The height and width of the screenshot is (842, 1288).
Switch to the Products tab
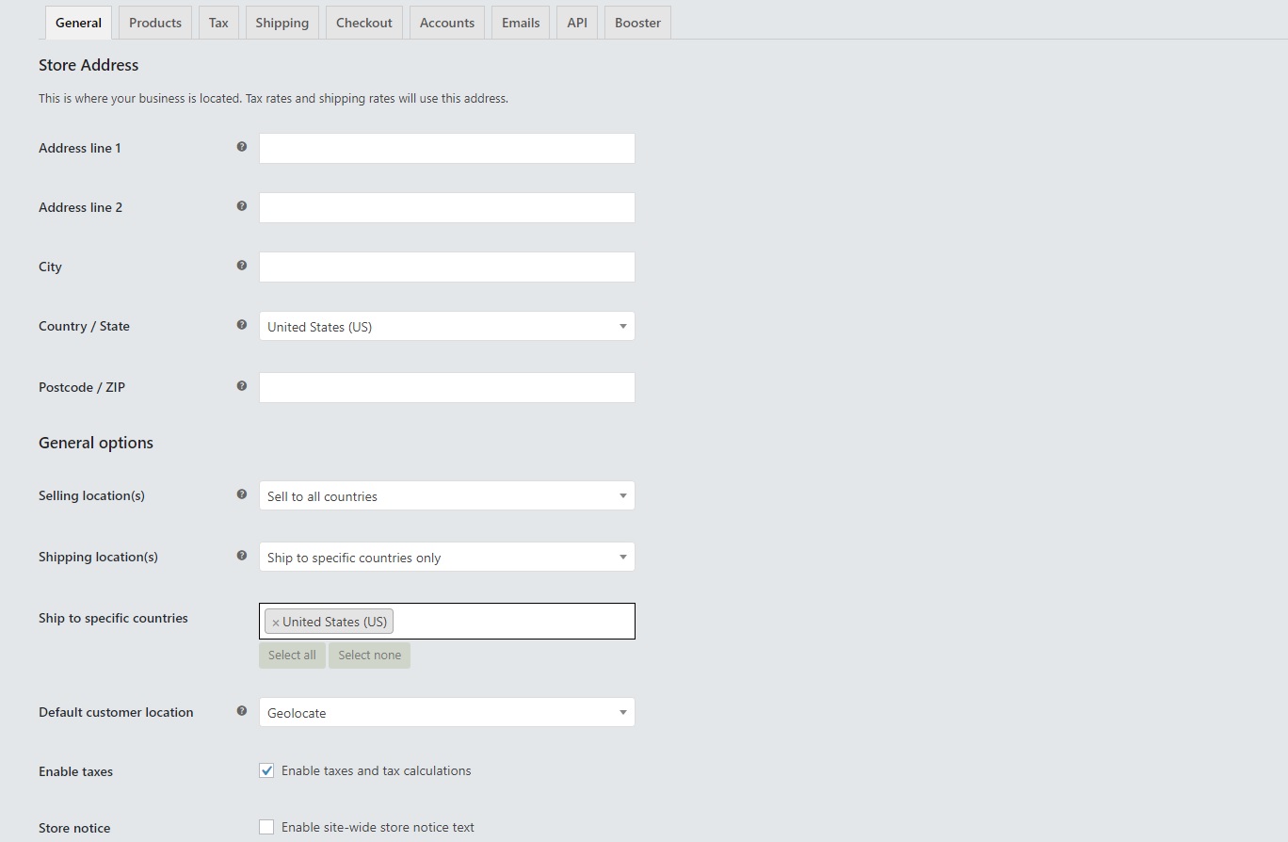tap(155, 23)
